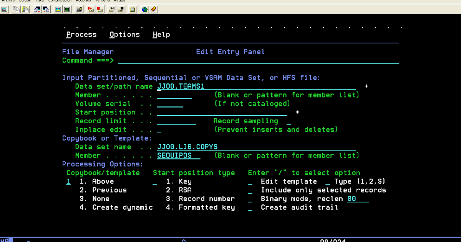Click the Print Screen toolbar icon
The width and height of the screenshot is (461, 242).
pyautogui.click(x=5, y=9)
